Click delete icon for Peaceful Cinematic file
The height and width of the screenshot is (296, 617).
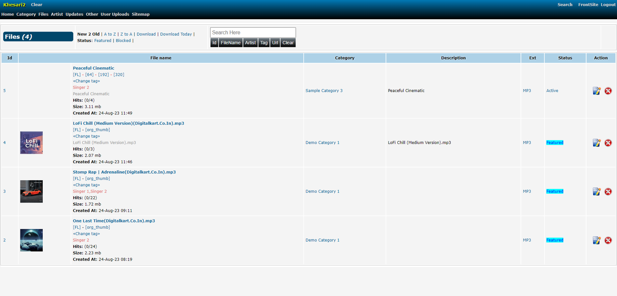[x=608, y=91]
